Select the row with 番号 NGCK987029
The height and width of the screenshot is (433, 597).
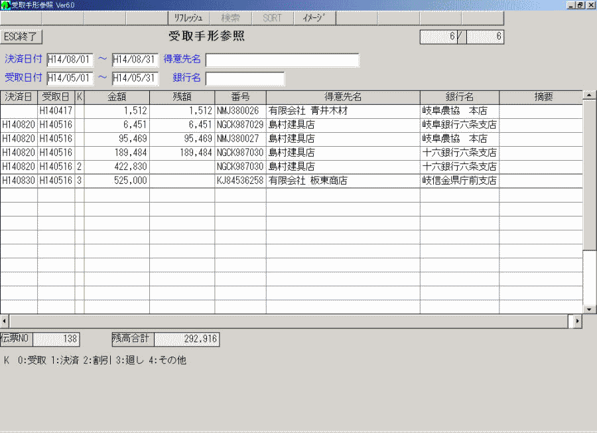pyautogui.click(x=291, y=125)
